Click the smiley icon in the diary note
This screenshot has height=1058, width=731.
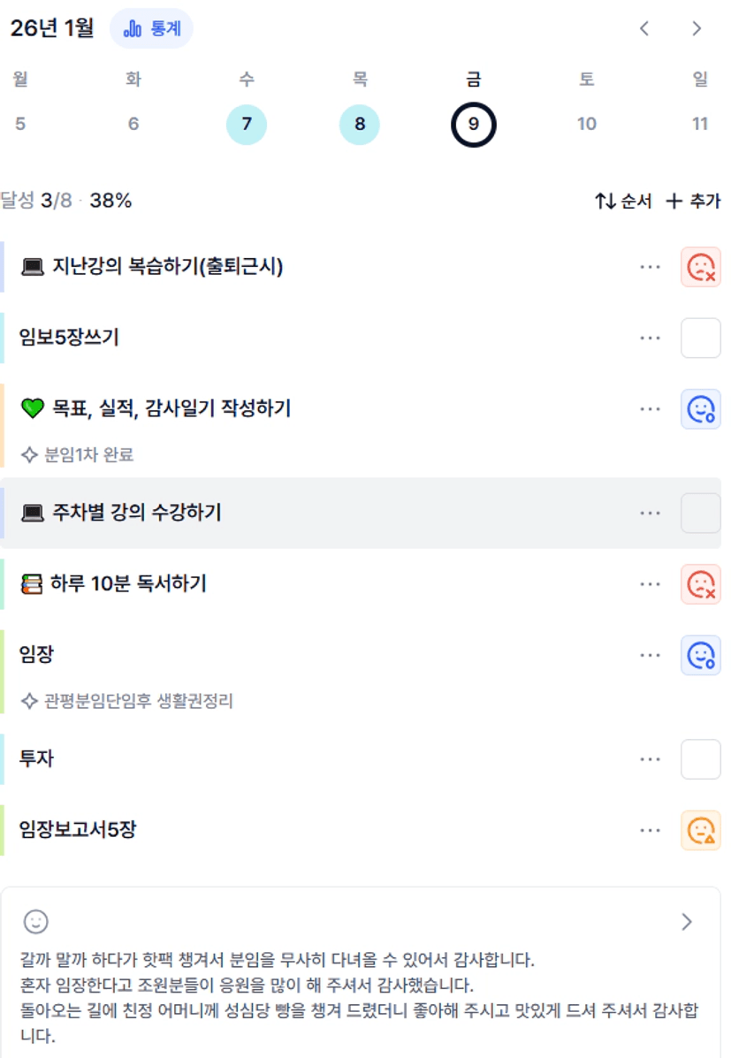36,922
